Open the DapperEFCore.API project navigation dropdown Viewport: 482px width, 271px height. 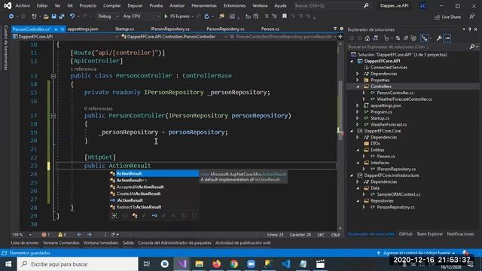click(x=65, y=37)
